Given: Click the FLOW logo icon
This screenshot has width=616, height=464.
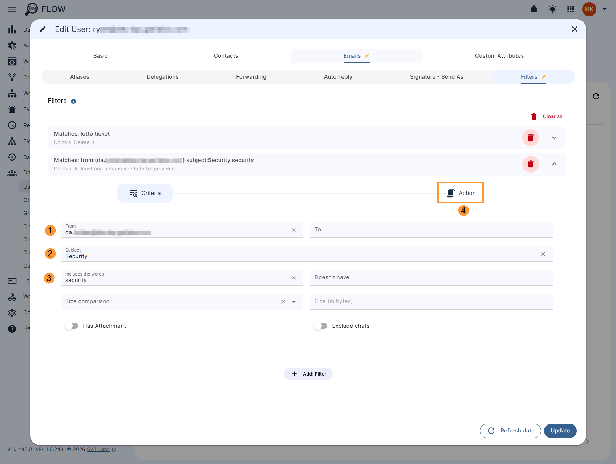Looking at the screenshot, I should tap(31, 9).
